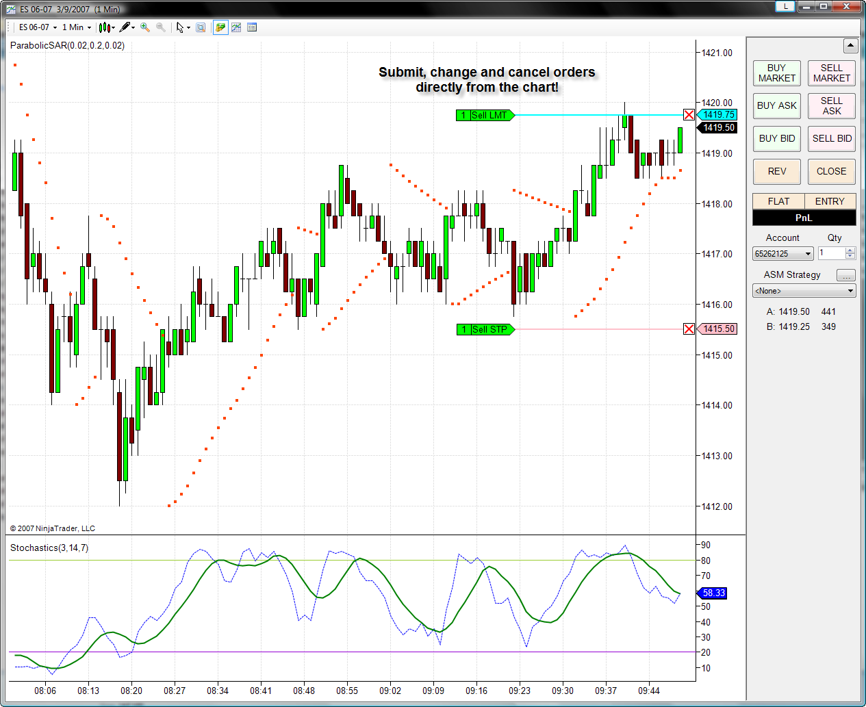Select the cursor pointer tool
This screenshot has width=866, height=707.
point(180,27)
